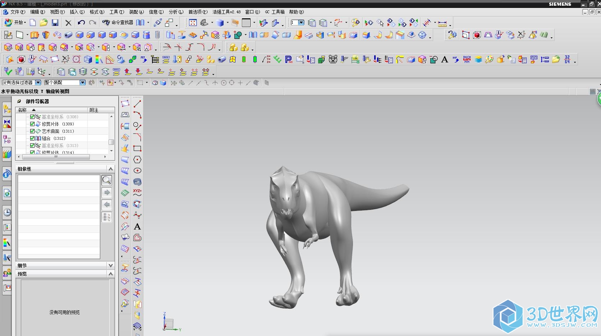
Task: Open the 整个装配 scope dropdown
Action: click(x=83, y=83)
